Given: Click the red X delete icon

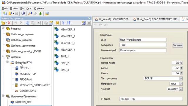Looking at the screenshot, I should tap(9, 23).
